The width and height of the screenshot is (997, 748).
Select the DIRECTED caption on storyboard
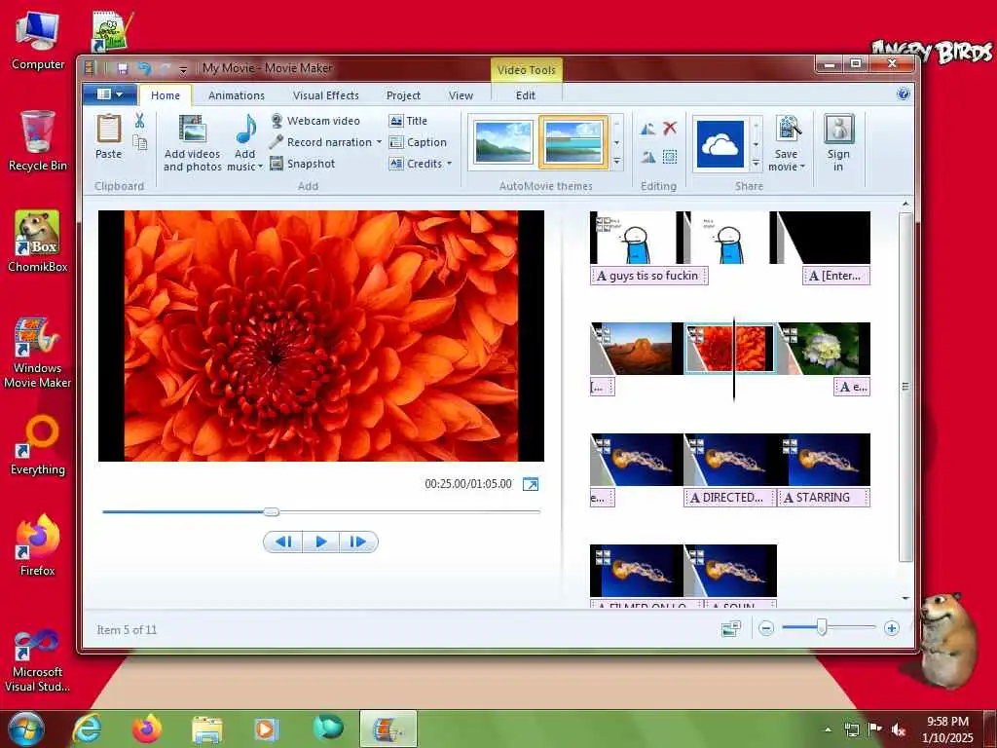730,498
